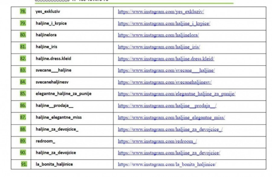Open the haljine.dress.kleid Instagram URL
Screen dimensions: 272x177
166,59
